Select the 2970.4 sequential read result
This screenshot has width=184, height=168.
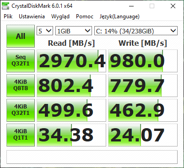tap(71, 61)
